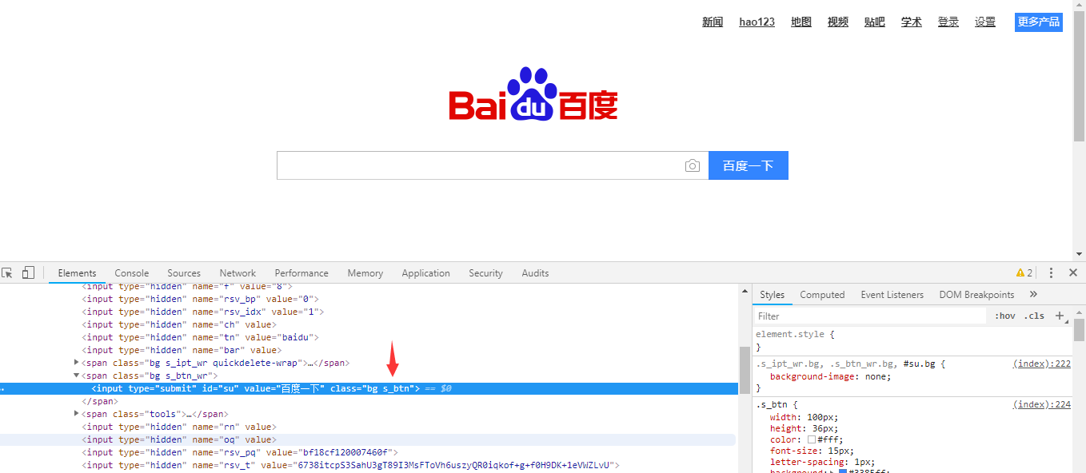Open the 地图 link
The width and height of the screenshot is (1086, 473).
pyautogui.click(x=801, y=22)
